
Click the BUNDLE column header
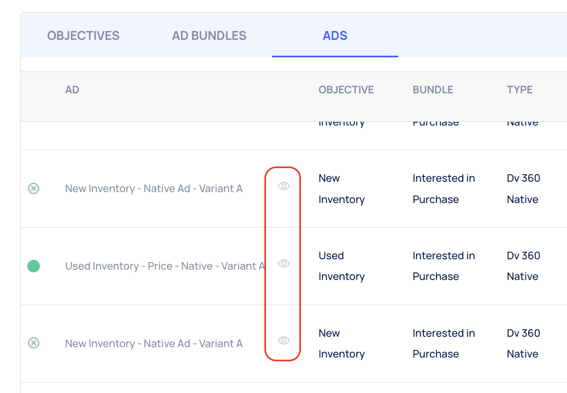pyautogui.click(x=433, y=90)
